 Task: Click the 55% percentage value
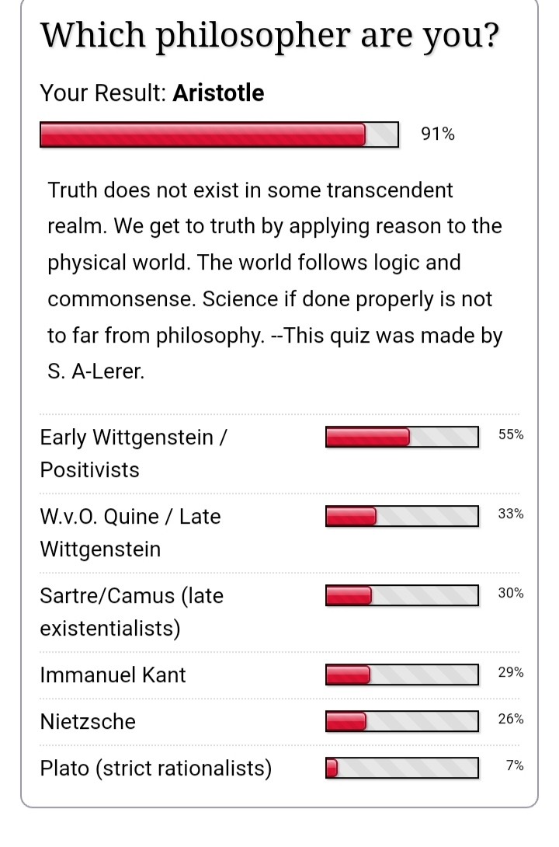(511, 435)
